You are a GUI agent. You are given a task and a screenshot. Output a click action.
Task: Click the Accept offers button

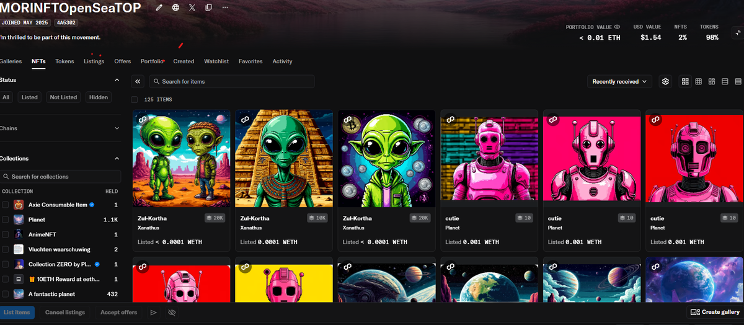(x=118, y=312)
